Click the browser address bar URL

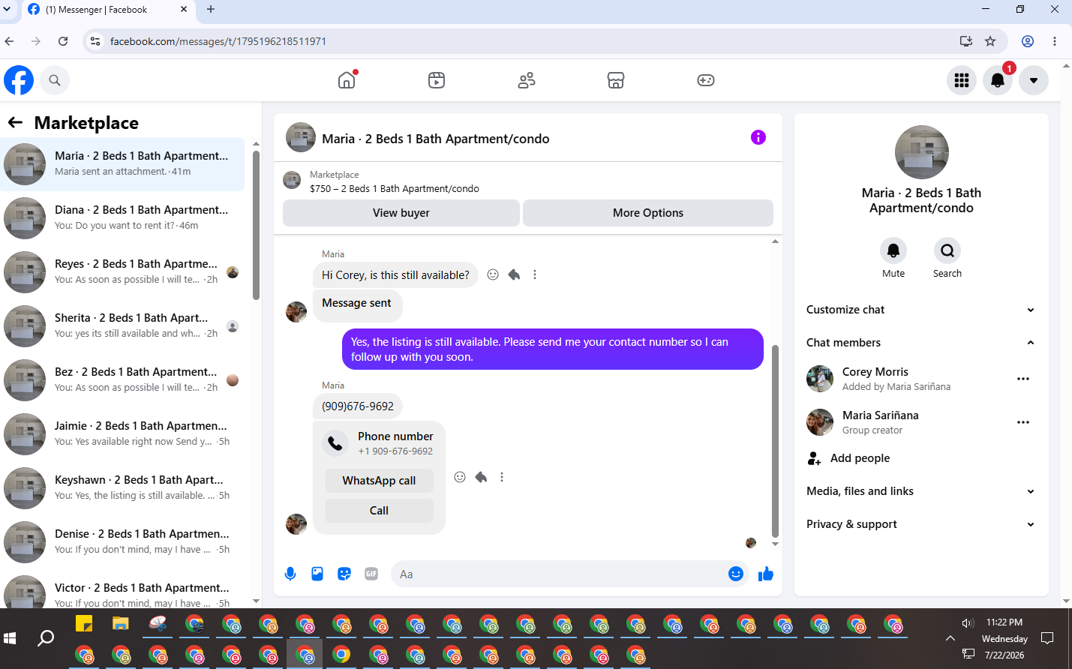(218, 41)
